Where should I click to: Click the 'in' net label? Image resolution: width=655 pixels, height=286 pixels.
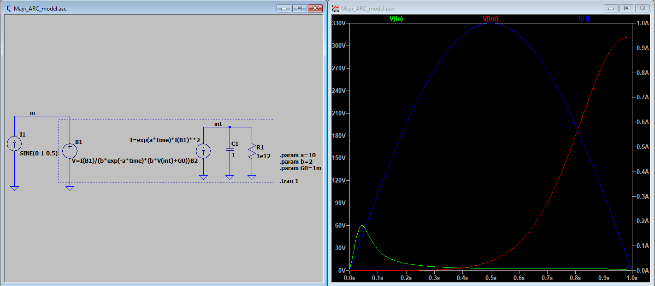32,113
